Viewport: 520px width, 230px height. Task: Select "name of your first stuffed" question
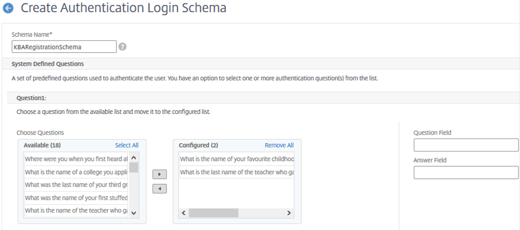click(x=76, y=198)
